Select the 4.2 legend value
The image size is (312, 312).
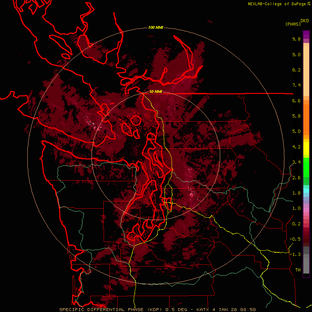(x=296, y=147)
